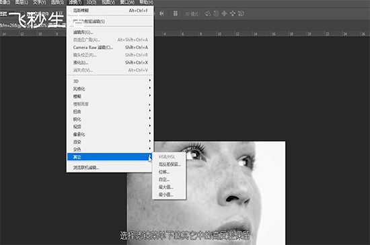370x245 pixels.
Task: Select 最大值 in the 其它 submenu
Action: click(x=169, y=187)
